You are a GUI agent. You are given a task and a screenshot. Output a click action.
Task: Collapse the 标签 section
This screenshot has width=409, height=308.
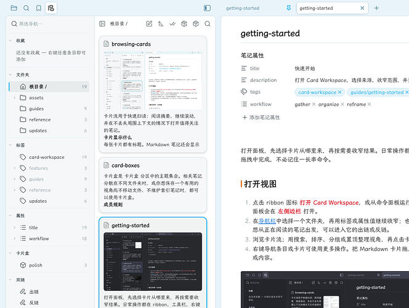[x=10, y=145]
